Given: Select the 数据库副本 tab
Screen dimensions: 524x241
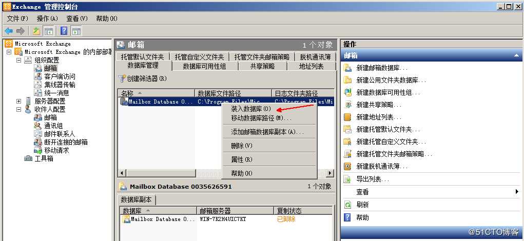Looking at the screenshot, I should [x=137, y=199].
